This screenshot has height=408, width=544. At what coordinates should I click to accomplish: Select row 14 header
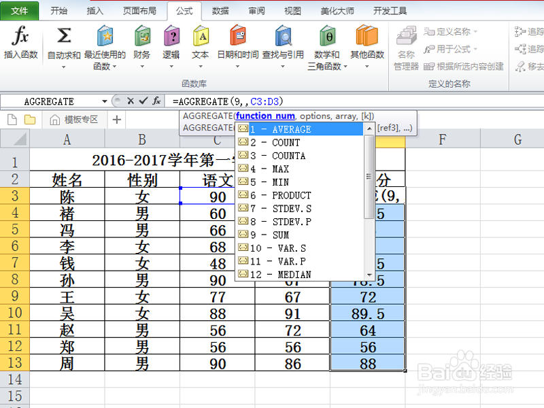click(x=15, y=379)
